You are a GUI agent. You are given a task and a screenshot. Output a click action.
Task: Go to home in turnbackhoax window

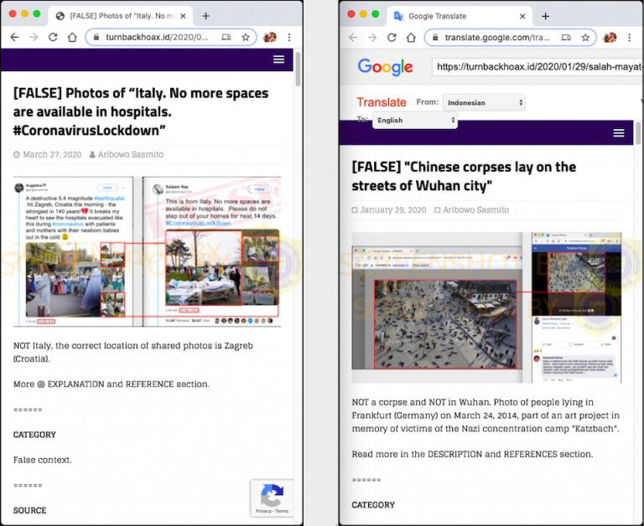click(x=72, y=38)
